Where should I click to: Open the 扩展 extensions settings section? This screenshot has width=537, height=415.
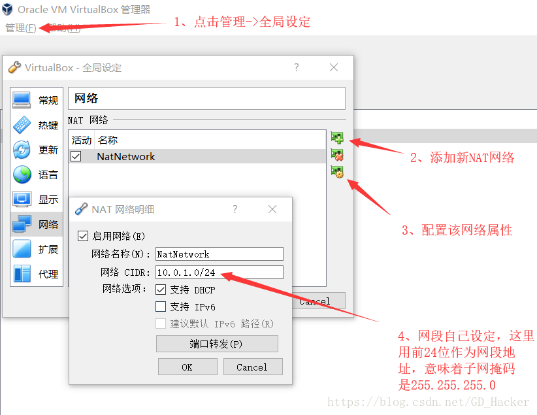(x=37, y=249)
